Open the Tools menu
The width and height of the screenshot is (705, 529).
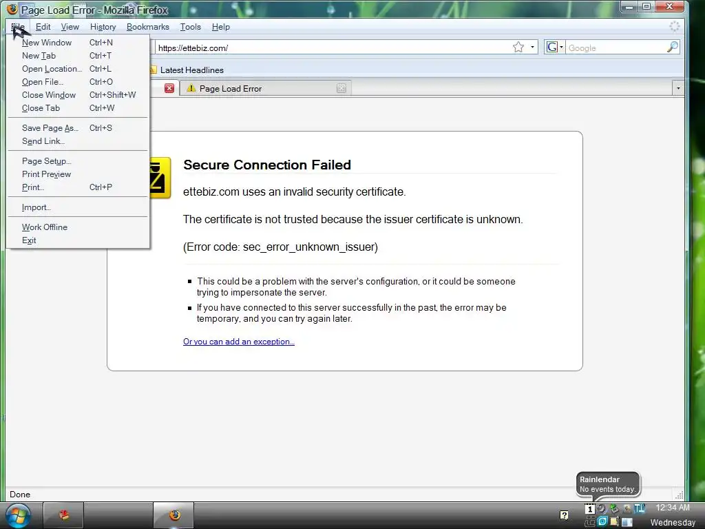click(190, 27)
